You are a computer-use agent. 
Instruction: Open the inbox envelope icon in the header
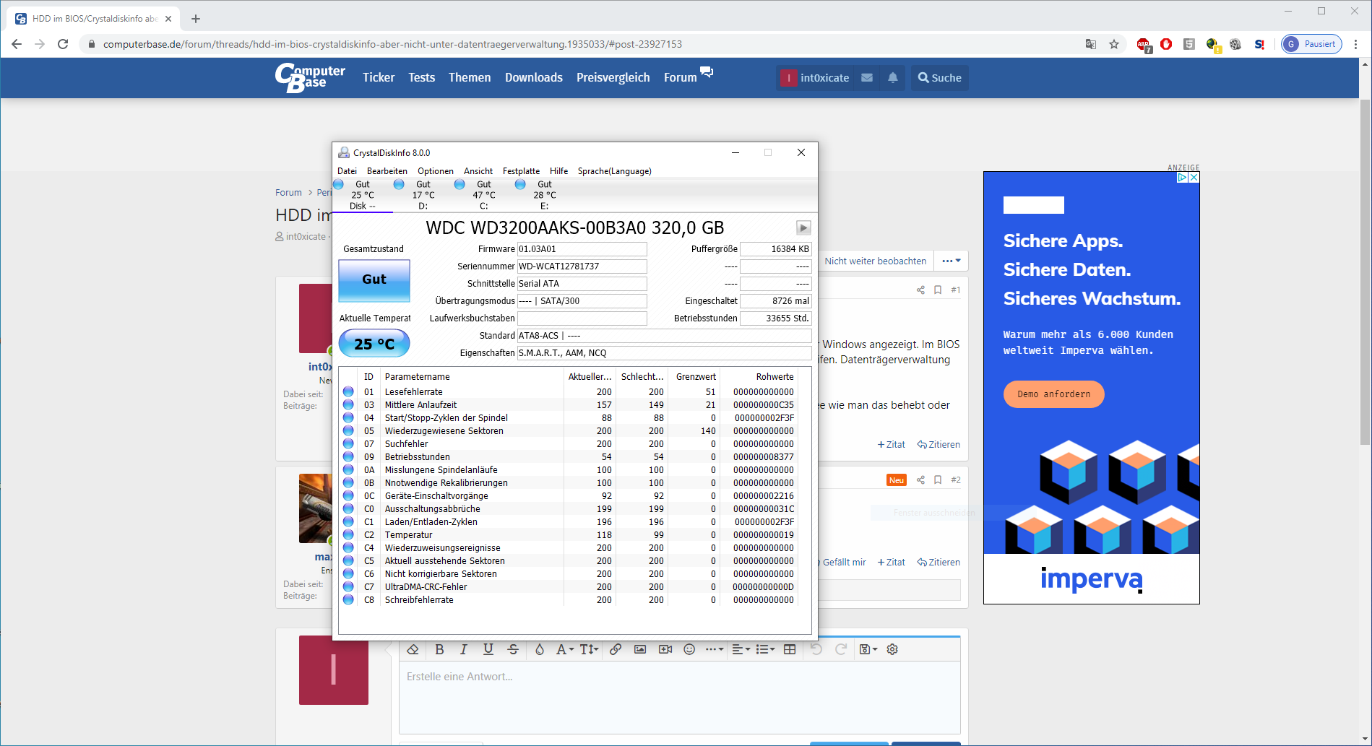pos(867,77)
